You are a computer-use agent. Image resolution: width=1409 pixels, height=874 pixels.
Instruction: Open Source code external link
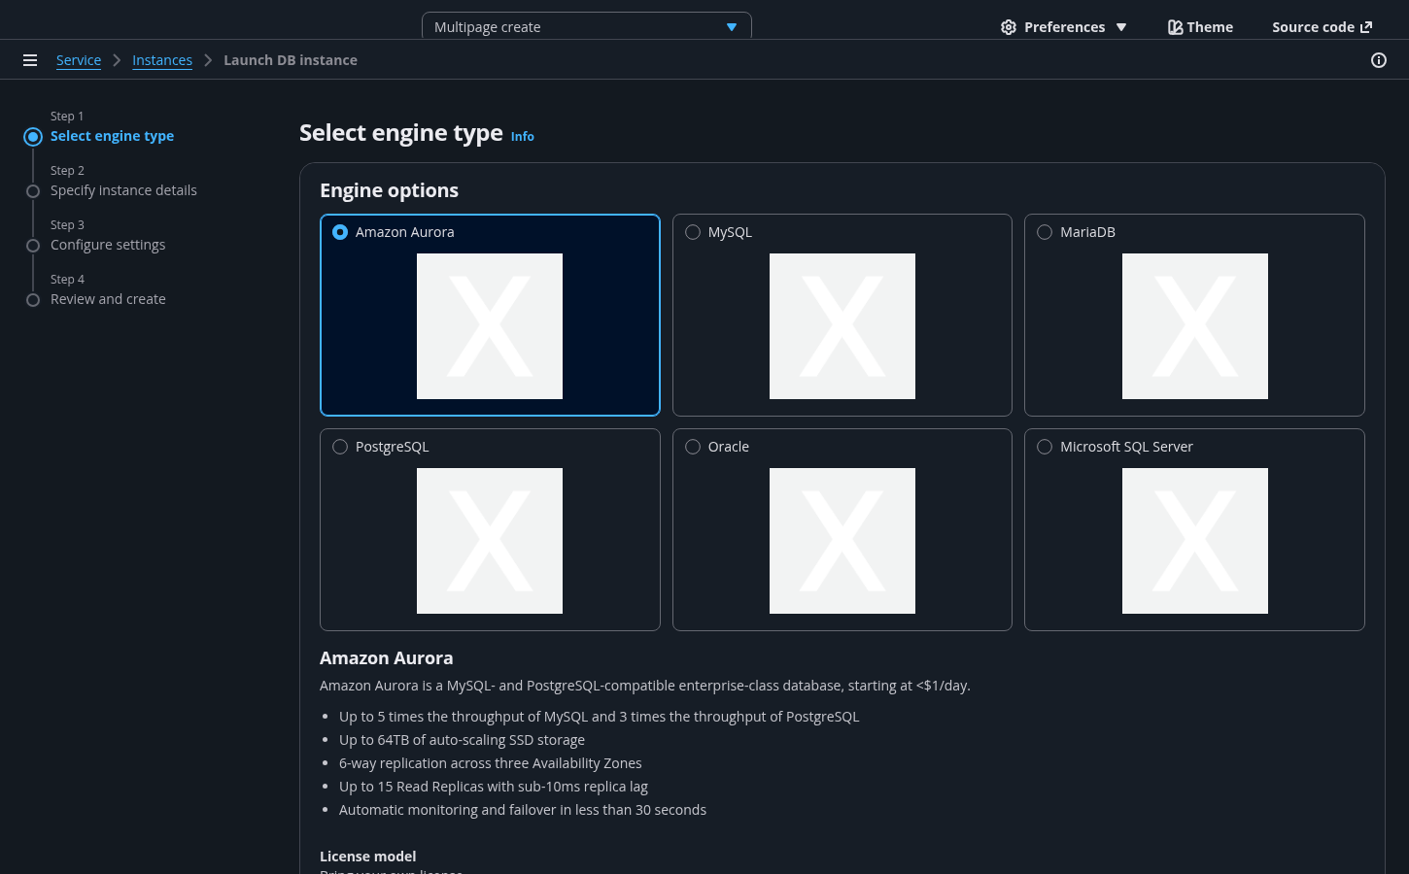(x=1322, y=27)
